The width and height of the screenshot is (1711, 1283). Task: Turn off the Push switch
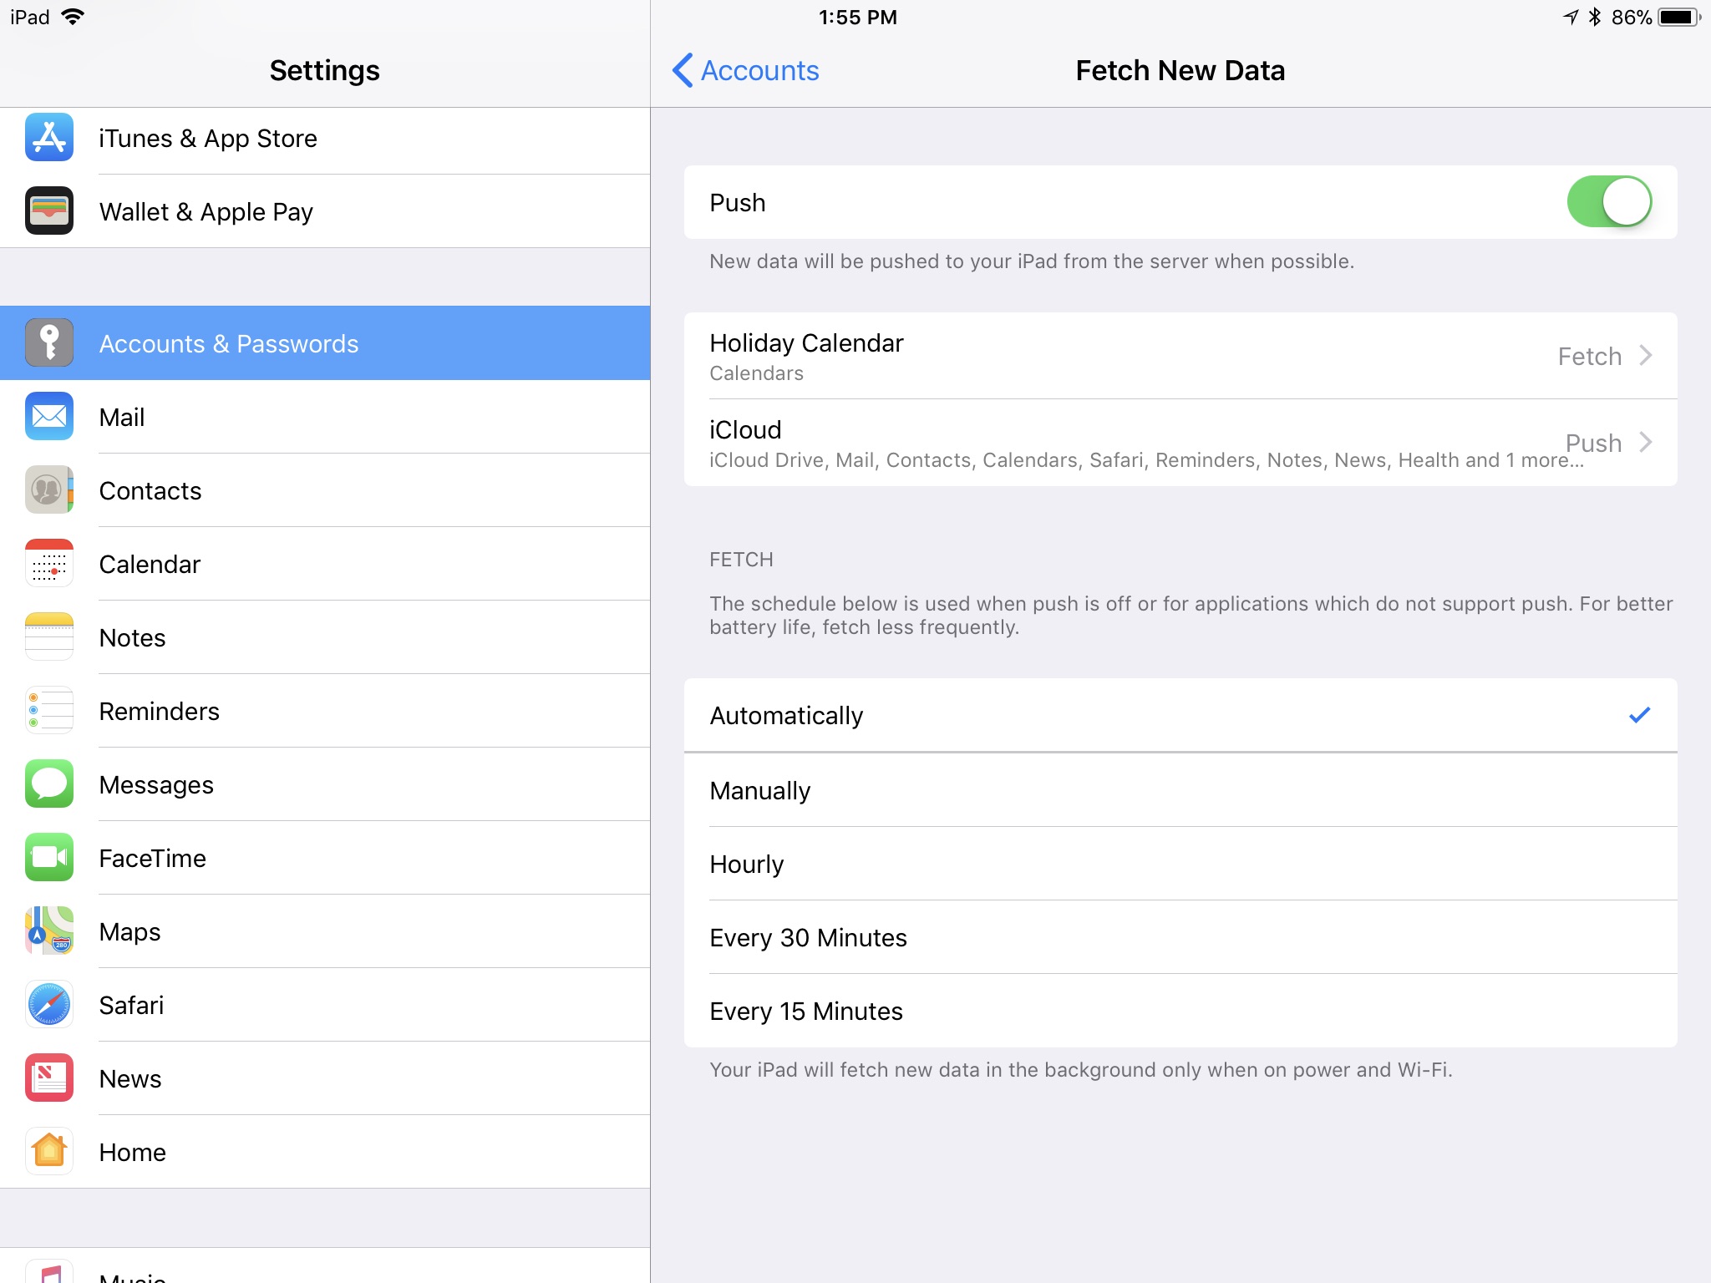1609,202
